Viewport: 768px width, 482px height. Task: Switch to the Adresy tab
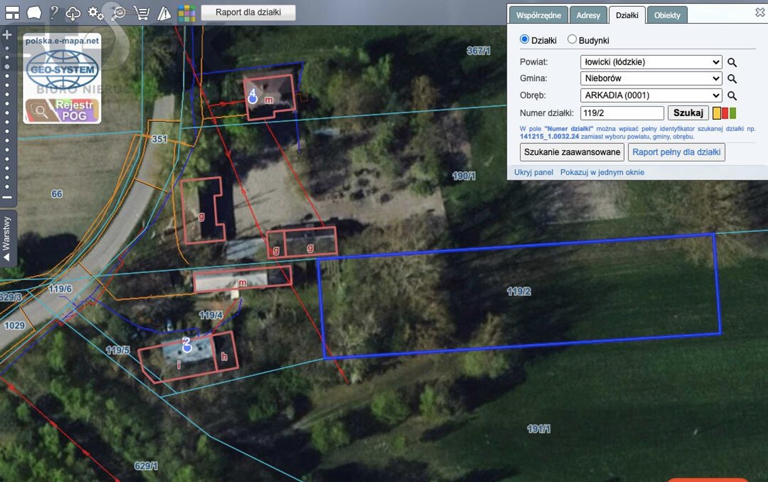[x=588, y=15]
